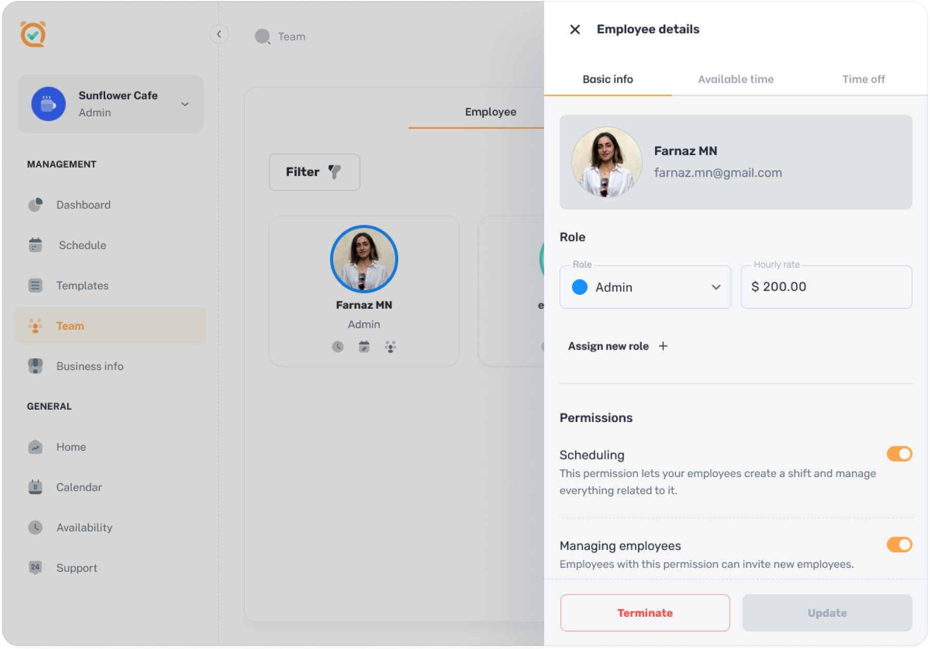The width and height of the screenshot is (930, 649).
Task: Edit the Hourly rate field
Action: tap(825, 287)
